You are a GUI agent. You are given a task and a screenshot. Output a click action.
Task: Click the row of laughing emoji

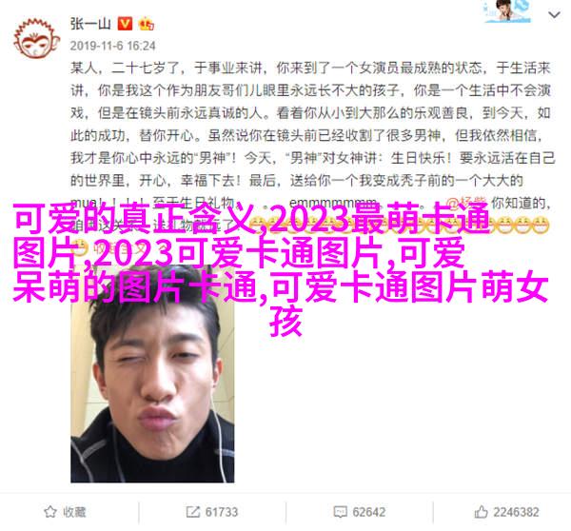point(399,225)
